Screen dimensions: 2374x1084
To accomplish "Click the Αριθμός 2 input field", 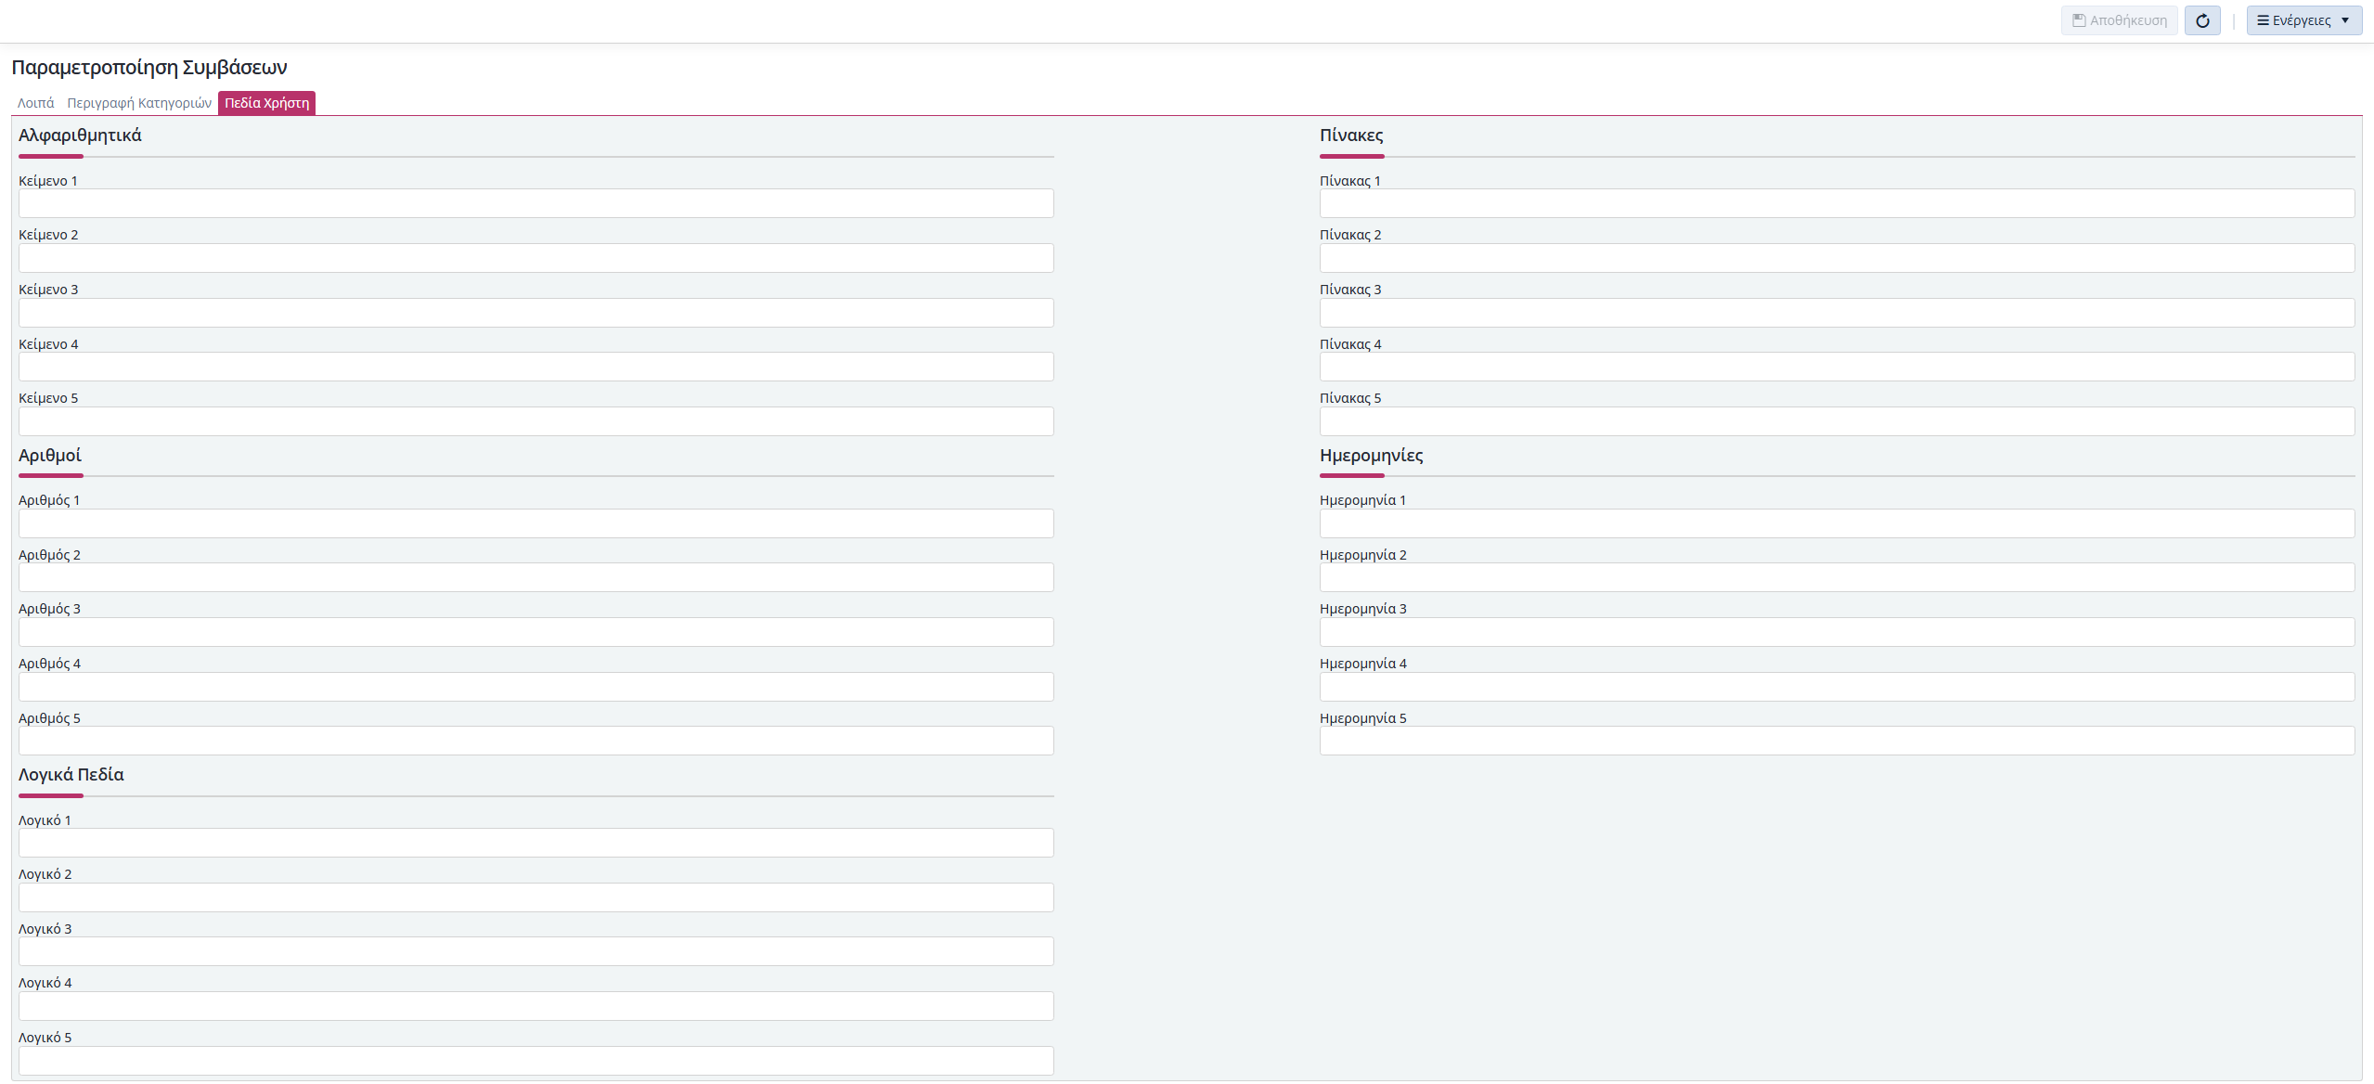I will pyautogui.click(x=535, y=577).
